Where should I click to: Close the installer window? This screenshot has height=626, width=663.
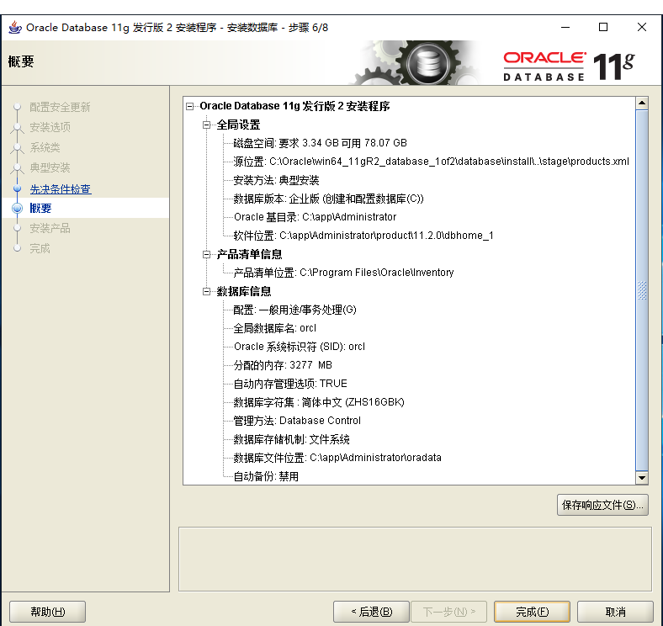tap(642, 27)
